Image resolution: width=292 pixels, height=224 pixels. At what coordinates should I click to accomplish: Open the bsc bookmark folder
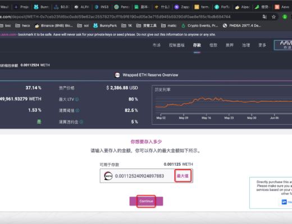pos(6,26)
